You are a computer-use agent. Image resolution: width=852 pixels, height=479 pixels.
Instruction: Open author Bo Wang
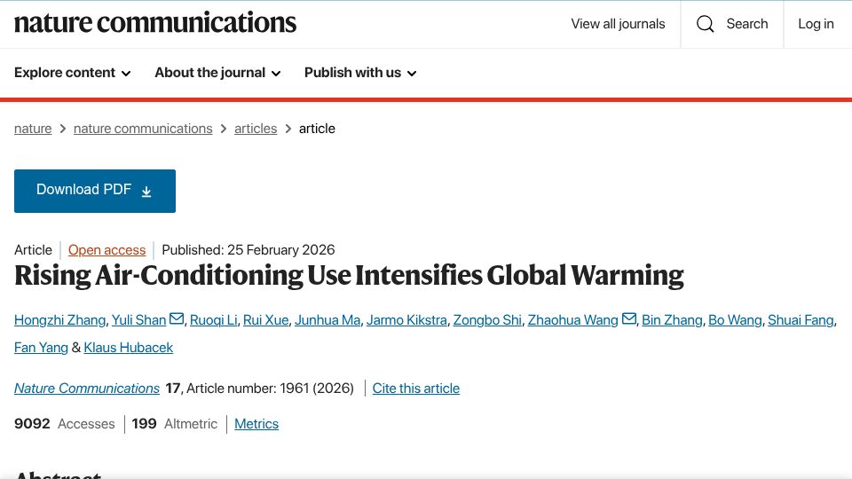point(735,320)
